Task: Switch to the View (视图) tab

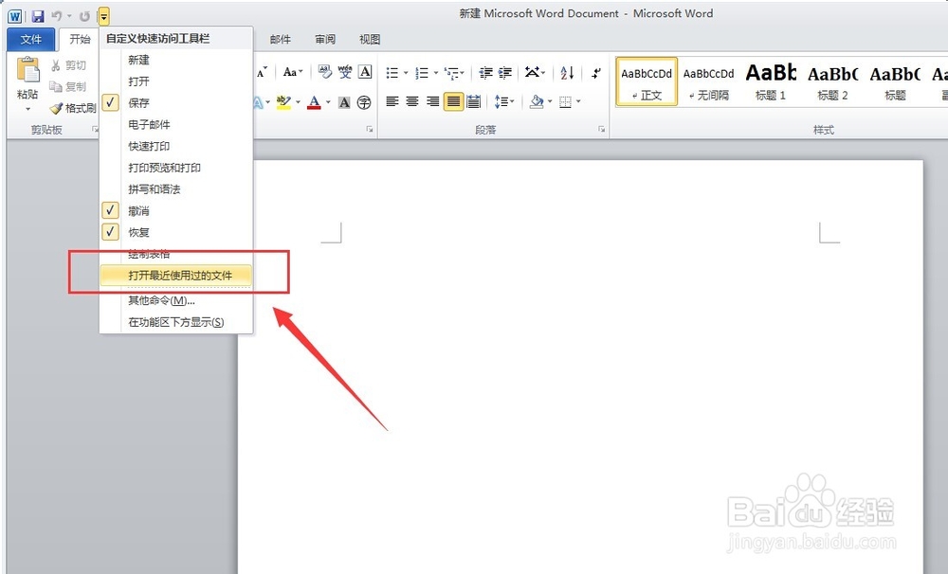Action: coord(370,39)
